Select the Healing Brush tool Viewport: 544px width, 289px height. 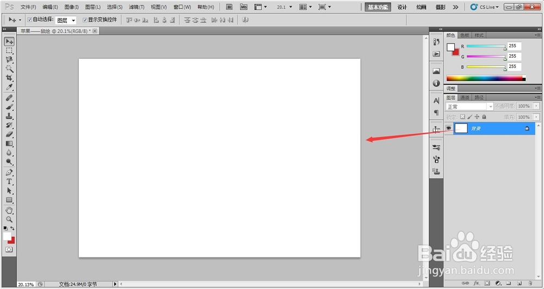(x=9, y=98)
